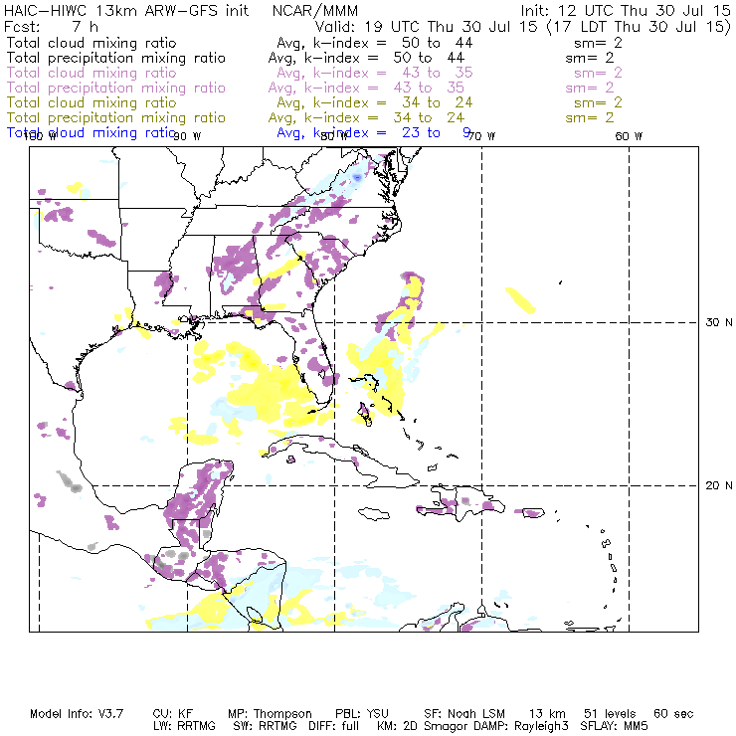Click the black 'k-index = 50 to 44' text on the cloud row
Viewport: 736px width, 736px height.
pos(393,43)
